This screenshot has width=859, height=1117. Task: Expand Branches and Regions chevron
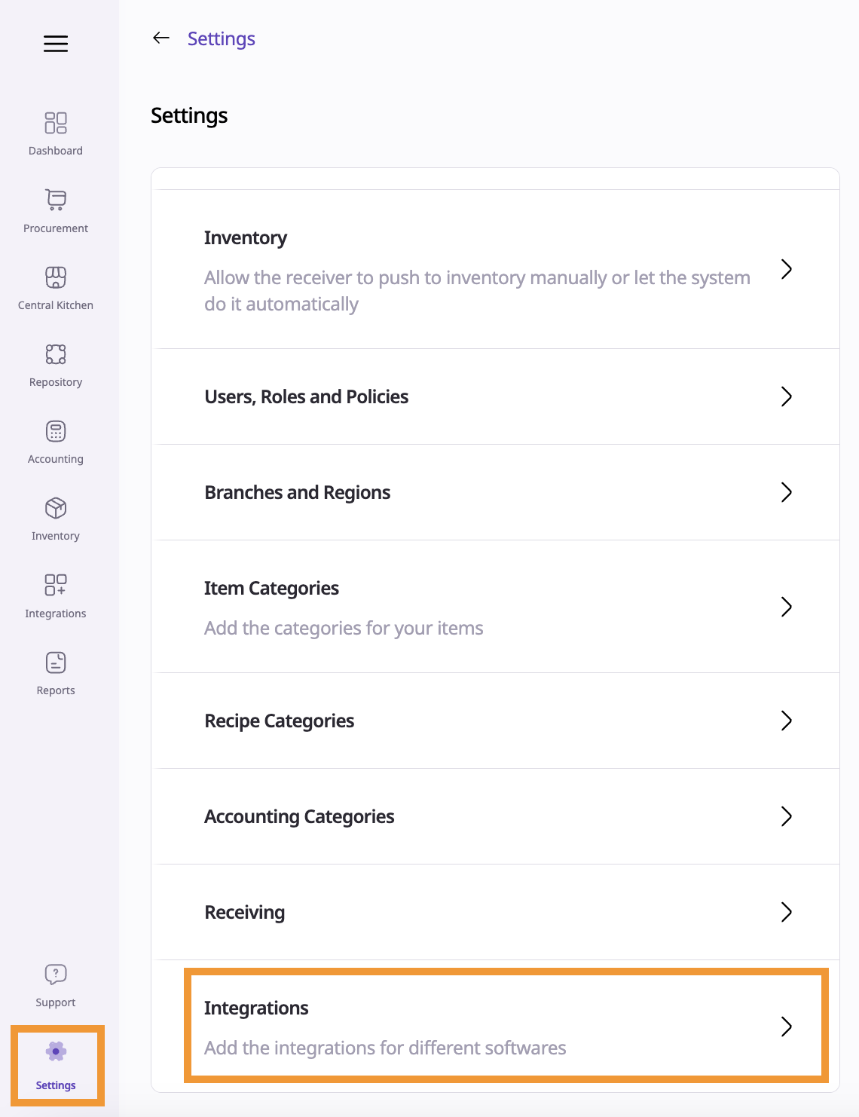coord(786,492)
